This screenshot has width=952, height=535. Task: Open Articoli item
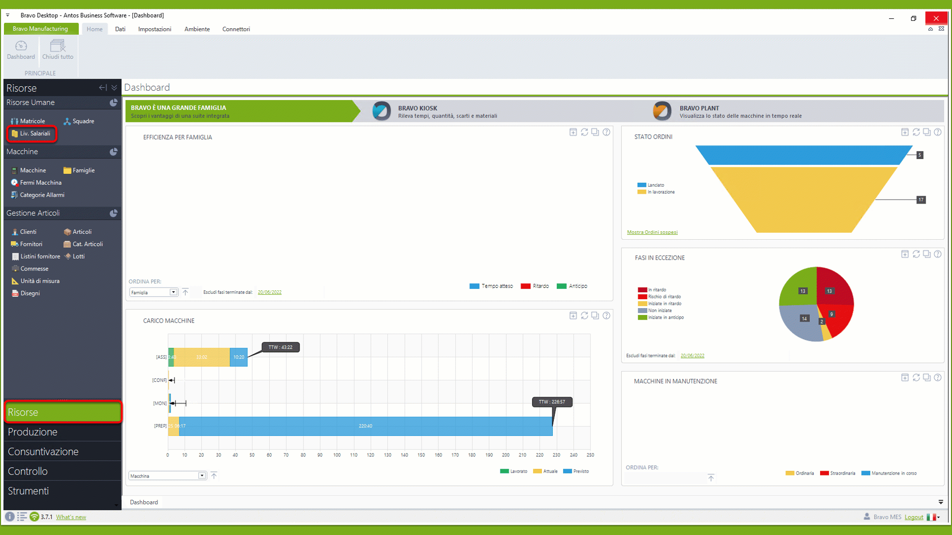(x=77, y=232)
